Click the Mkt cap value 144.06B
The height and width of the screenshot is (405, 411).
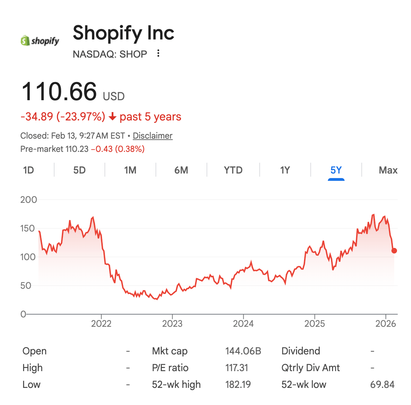[243, 351]
